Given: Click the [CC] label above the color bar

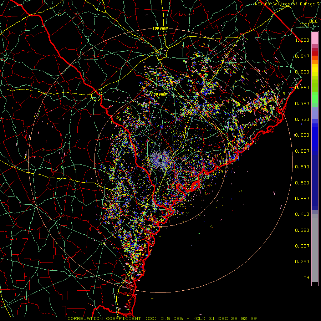Looking at the screenshot, I should click(305, 25).
